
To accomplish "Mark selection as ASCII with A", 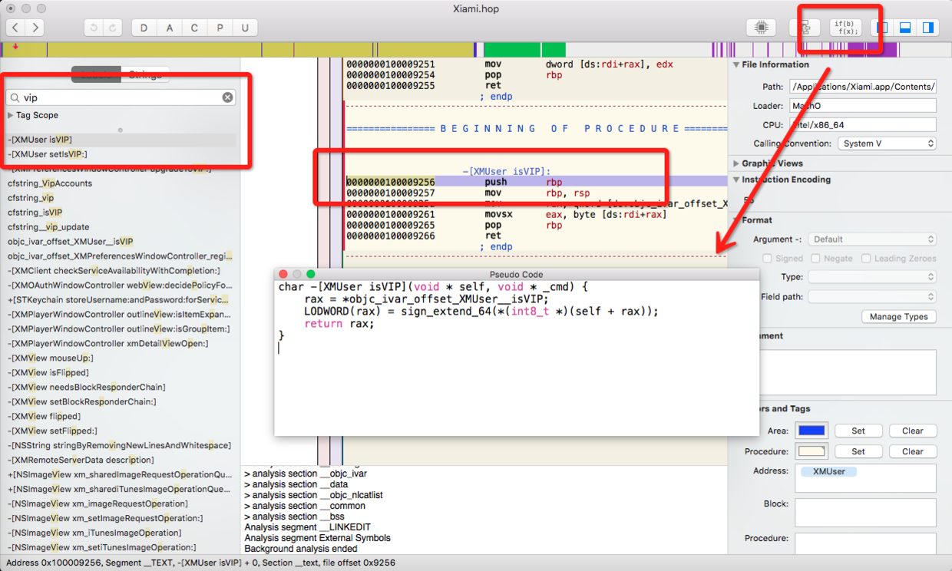I will click(170, 28).
